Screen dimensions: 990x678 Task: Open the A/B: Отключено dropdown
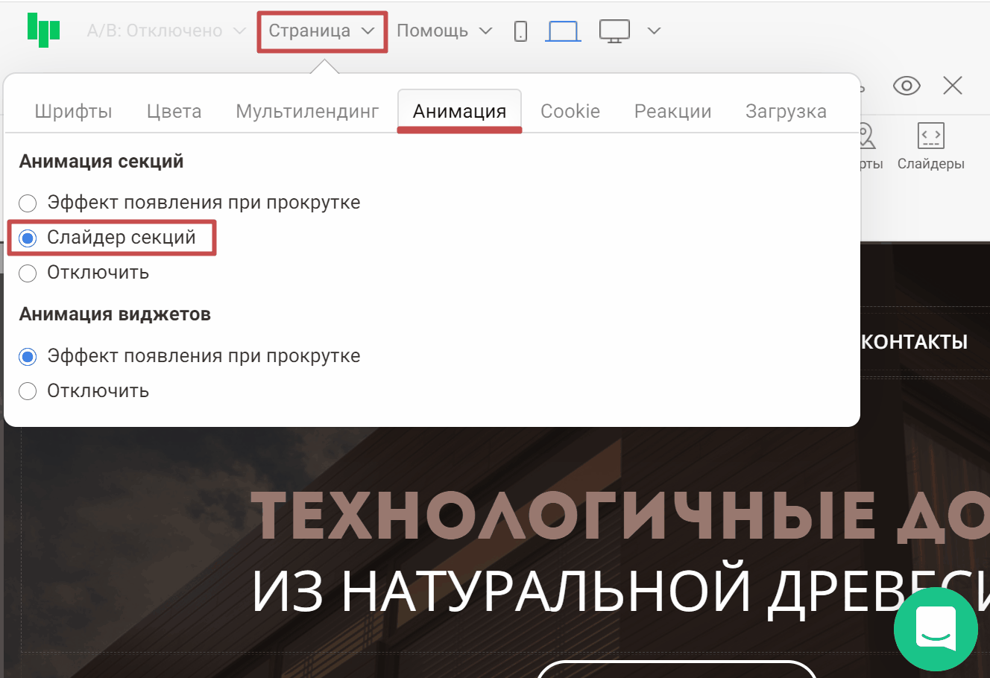point(165,31)
